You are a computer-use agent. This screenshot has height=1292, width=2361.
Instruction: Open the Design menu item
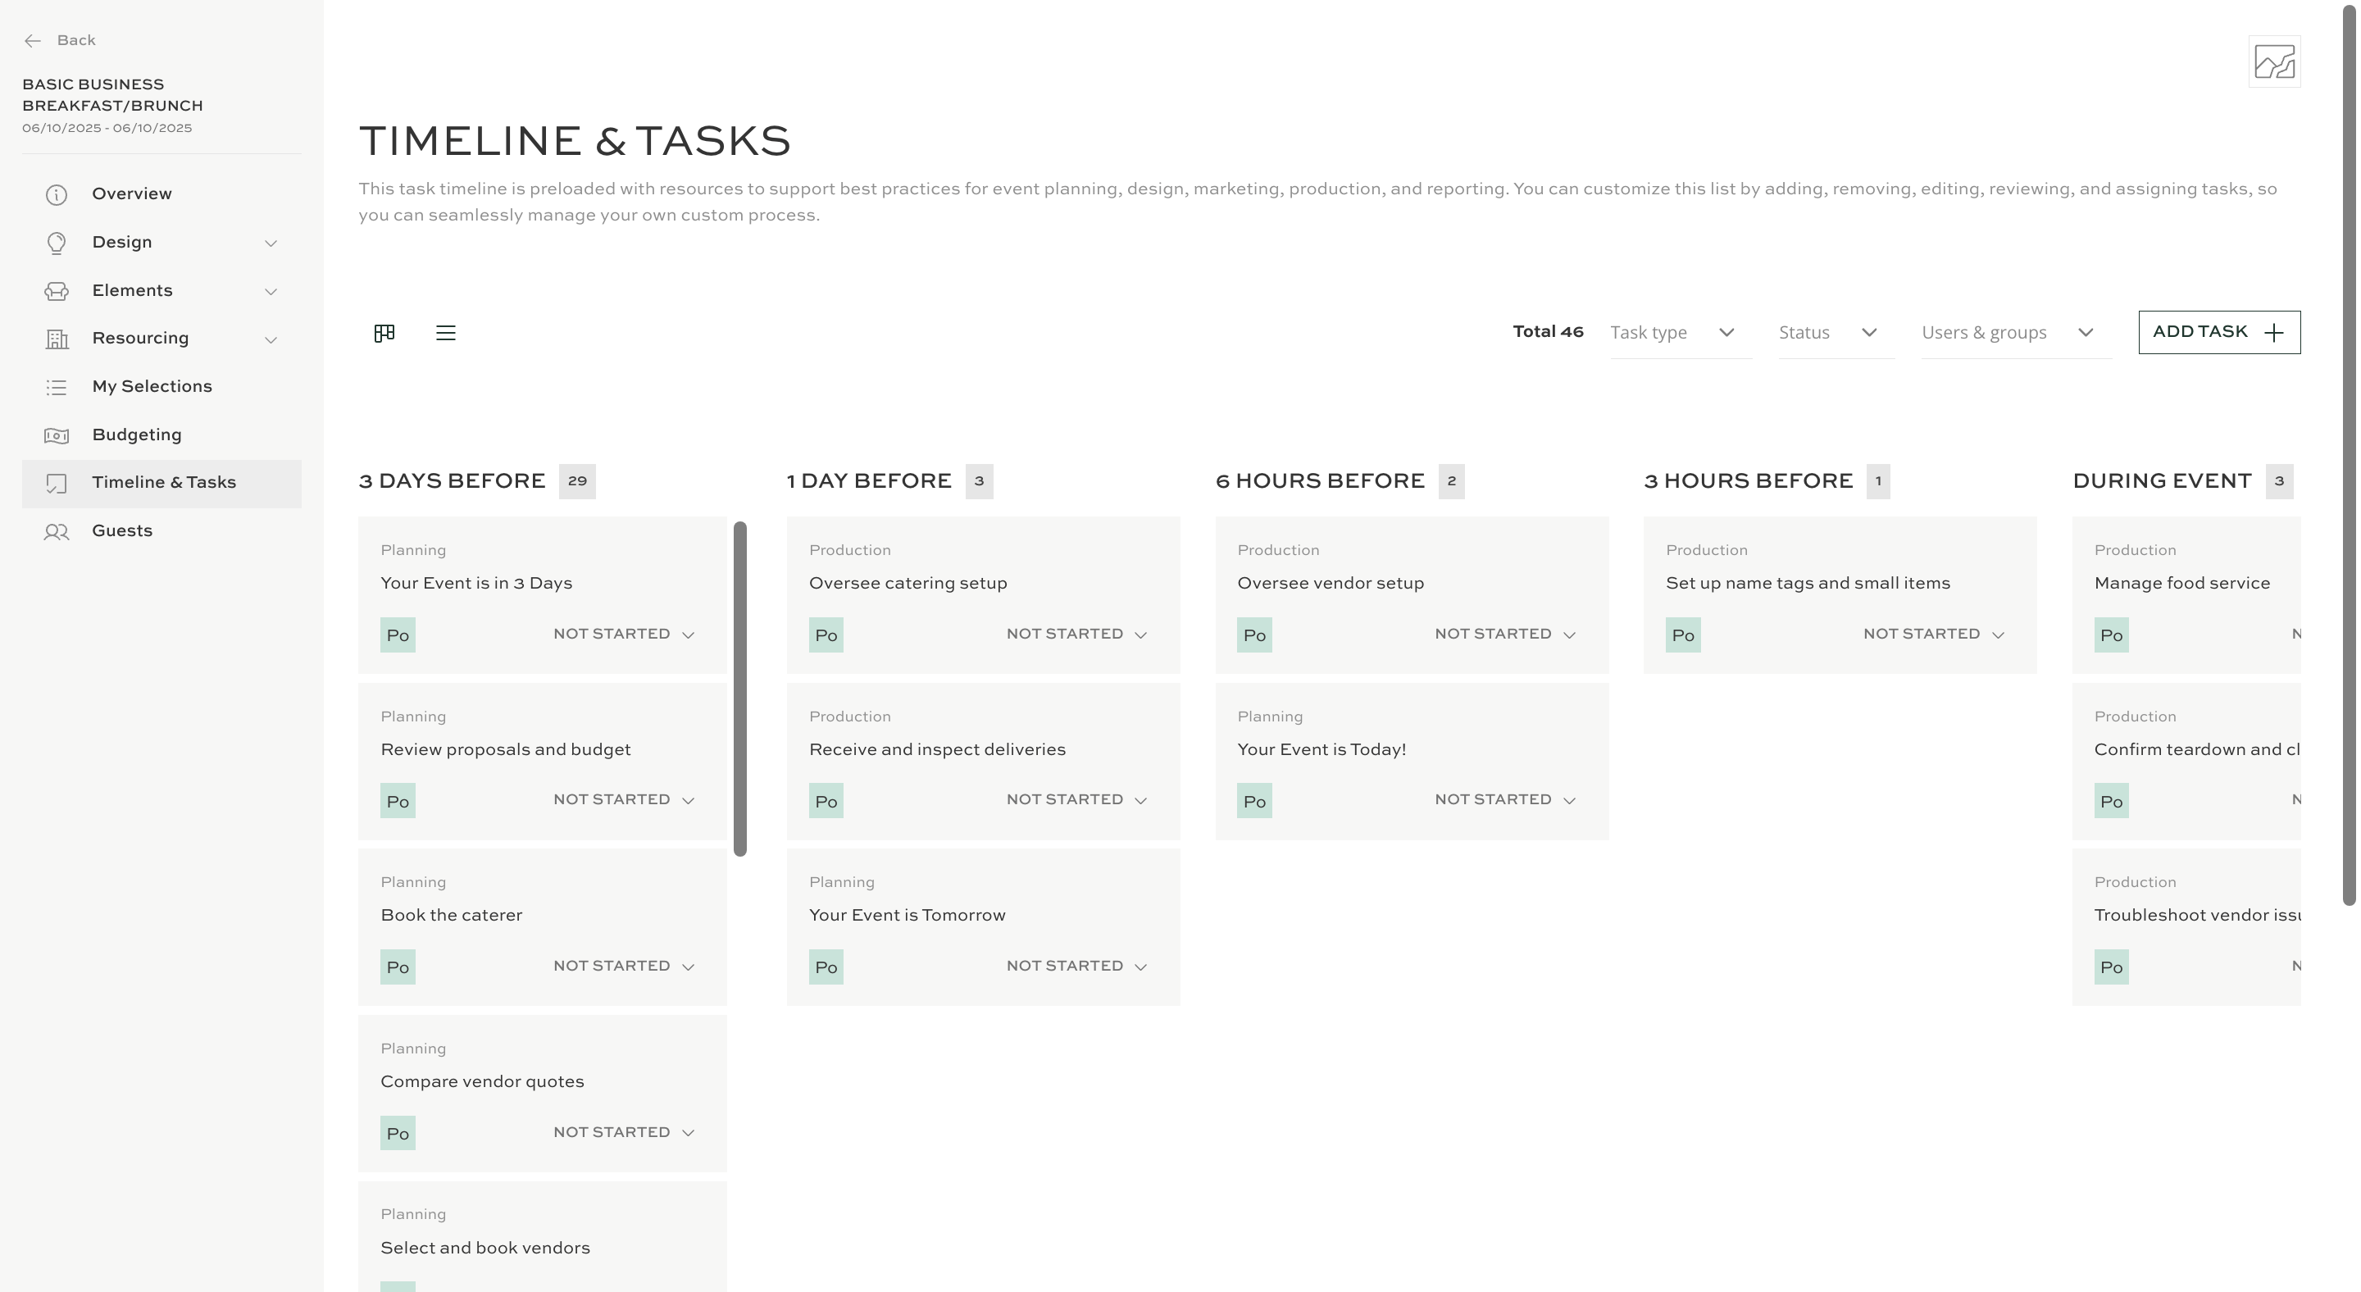[161, 243]
